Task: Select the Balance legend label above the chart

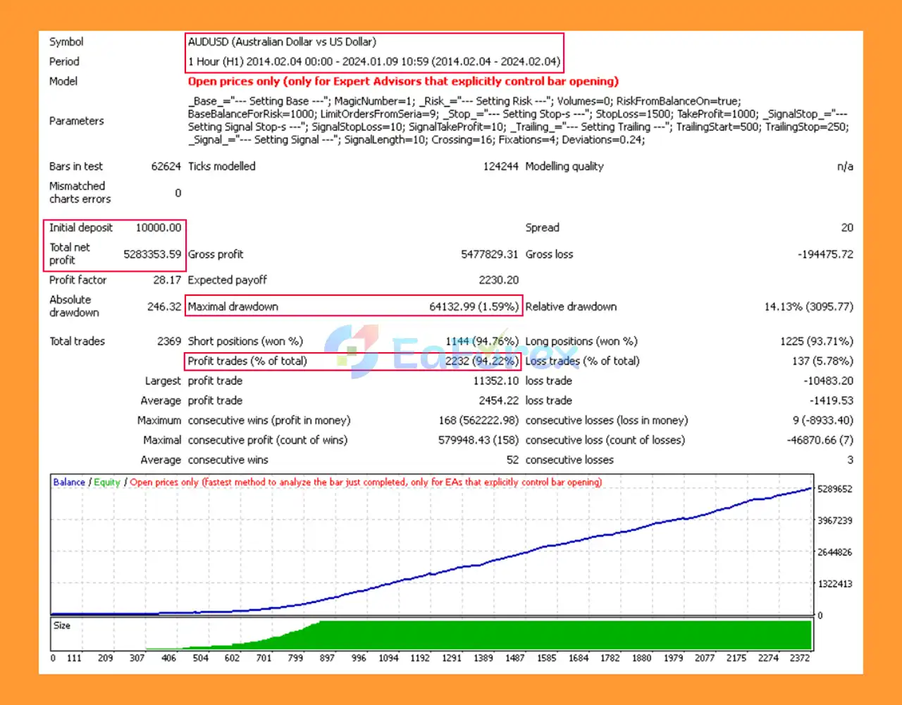Action: 68,482
